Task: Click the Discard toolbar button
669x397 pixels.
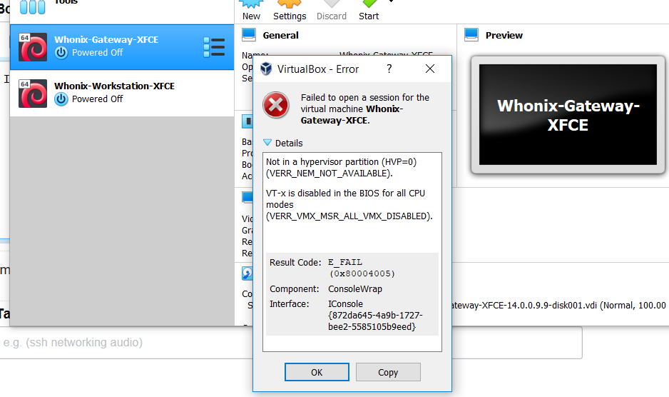Action: pos(332,10)
